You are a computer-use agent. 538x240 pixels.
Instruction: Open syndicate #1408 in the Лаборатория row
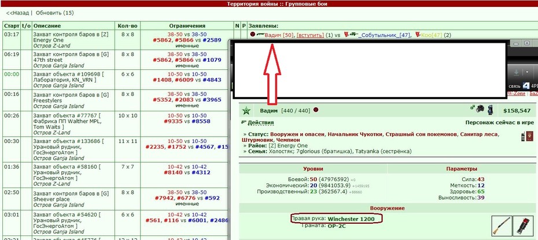click(163, 80)
